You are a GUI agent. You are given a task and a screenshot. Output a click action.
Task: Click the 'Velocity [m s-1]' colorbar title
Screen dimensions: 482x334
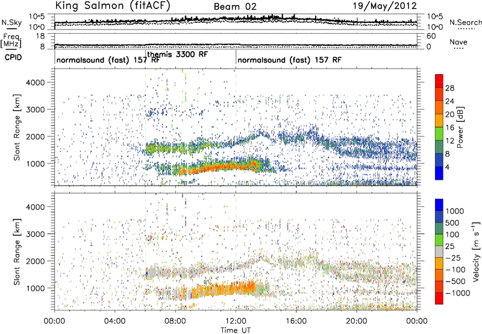pos(476,251)
